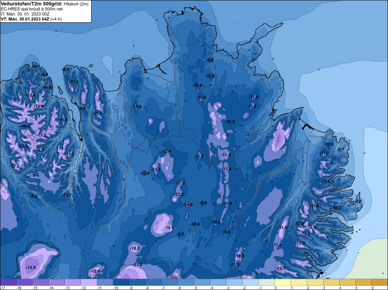Screen dimensions: 388x290
Task: Click the -11.9 temperature value
Action: click(x=282, y=228)
